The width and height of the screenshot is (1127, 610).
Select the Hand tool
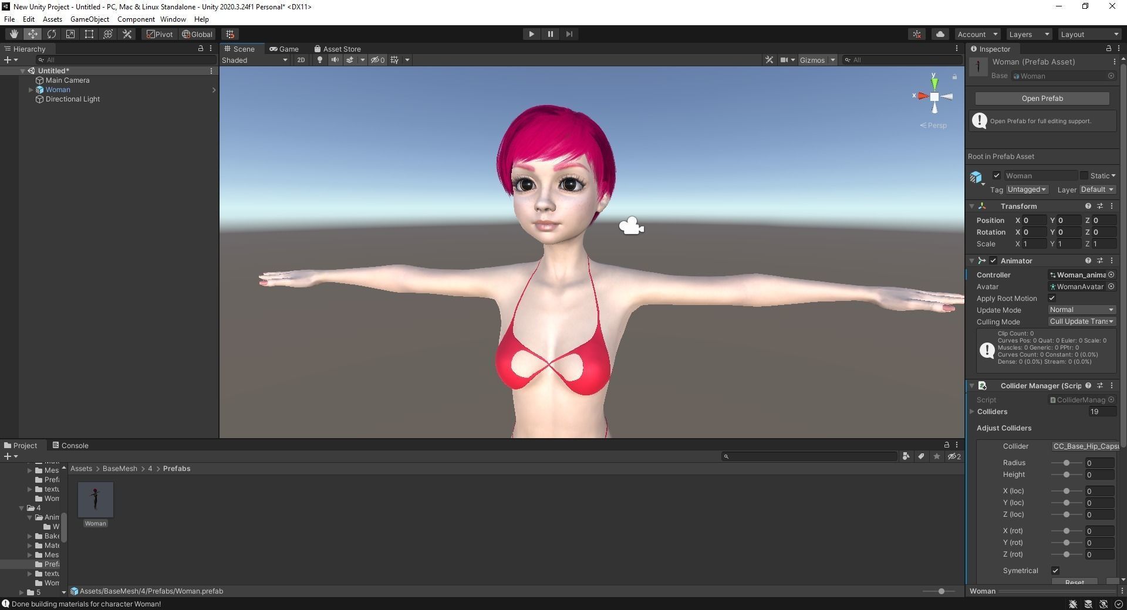(x=14, y=34)
